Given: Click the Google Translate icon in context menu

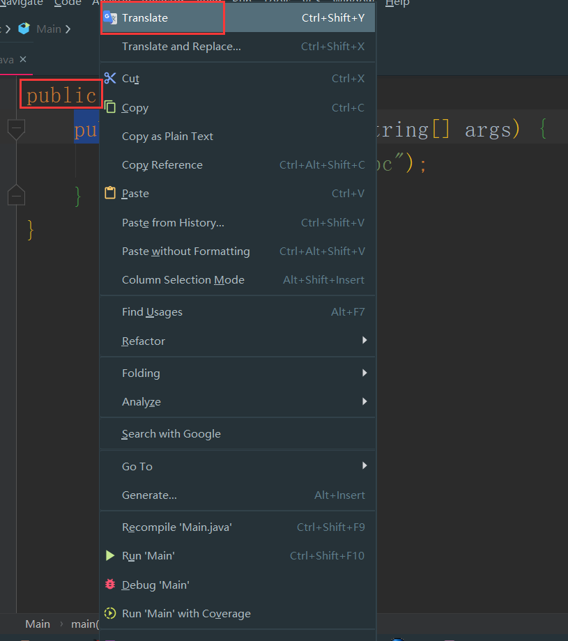Looking at the screenshot, I should point(110,18).
